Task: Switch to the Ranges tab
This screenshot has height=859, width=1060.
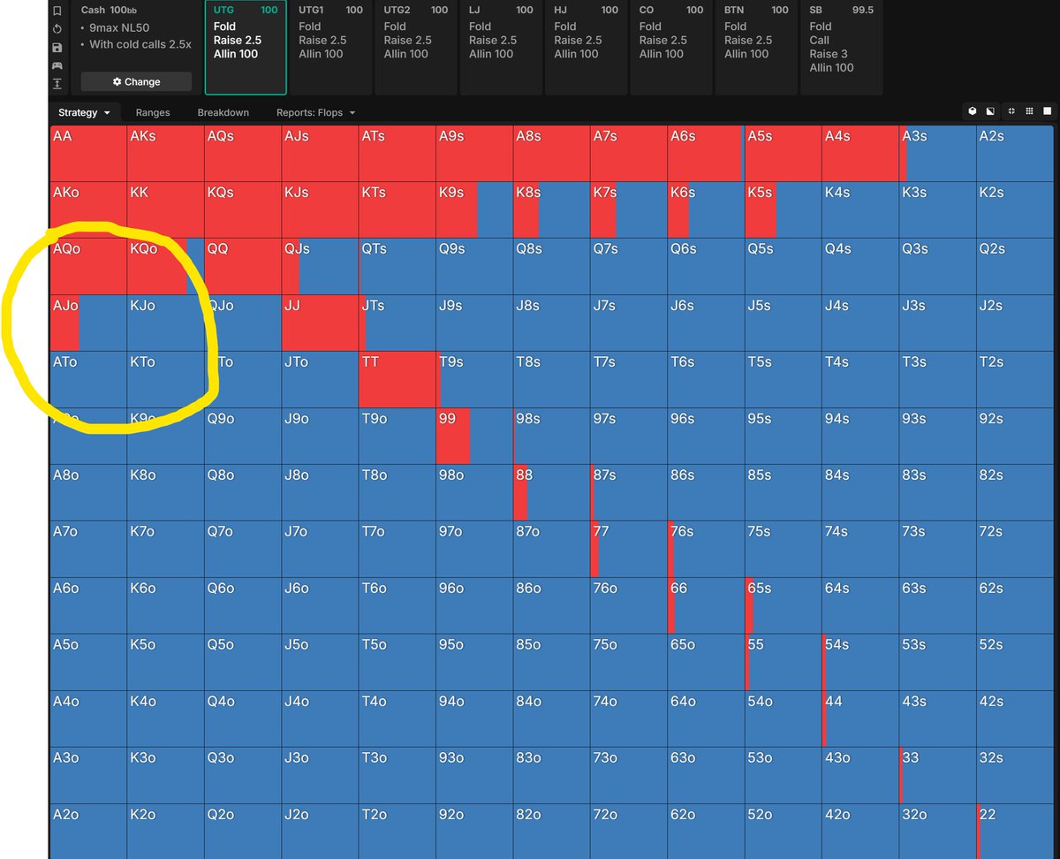Action: 153,112
